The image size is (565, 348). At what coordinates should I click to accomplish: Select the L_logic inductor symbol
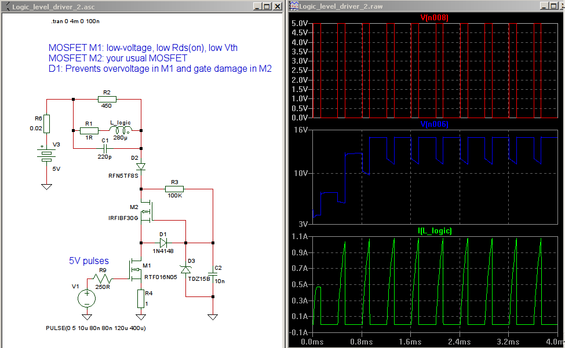121,130
